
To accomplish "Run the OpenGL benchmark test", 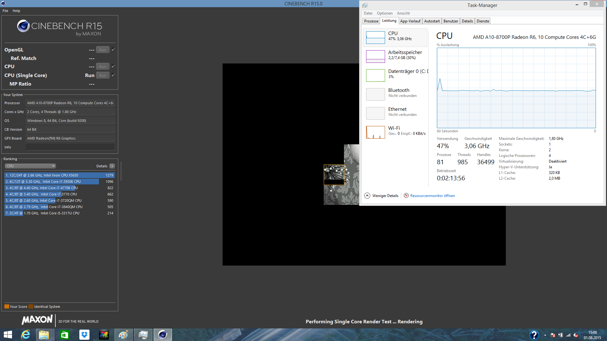I will (x=103, y=50).
